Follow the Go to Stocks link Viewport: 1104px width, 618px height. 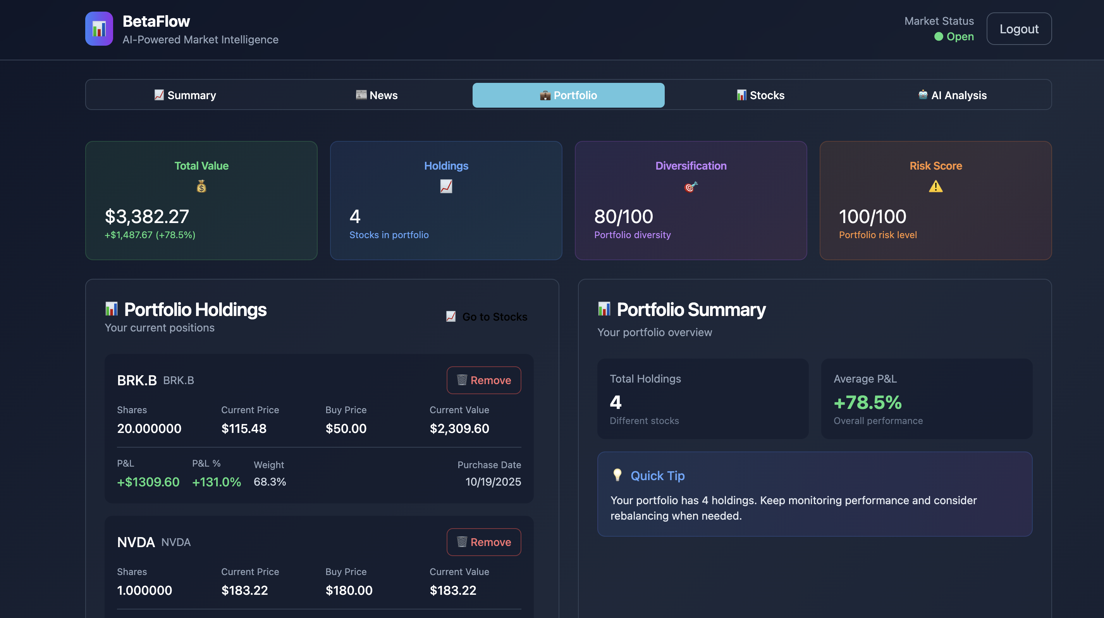487,316
